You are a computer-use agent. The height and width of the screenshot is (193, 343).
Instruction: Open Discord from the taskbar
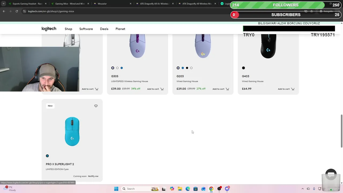[x=227, y=189]
